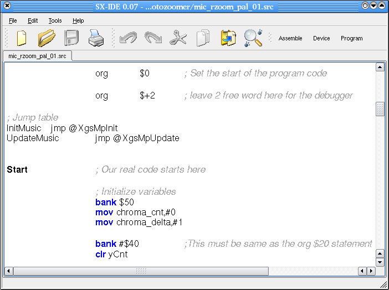Viewport: 389px width, 290px height.
Task: Click the vertical scrollbar up arrow at top
Action: point(380,67)
